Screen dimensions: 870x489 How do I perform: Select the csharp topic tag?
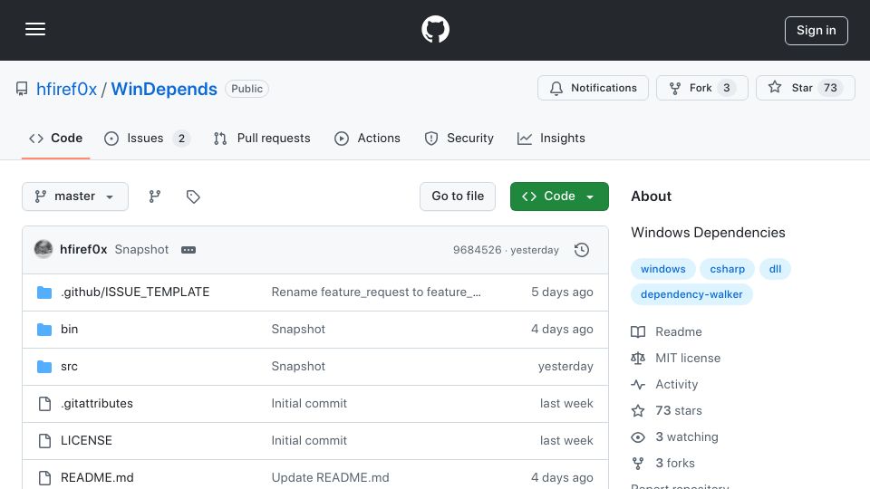pos(728,269)
